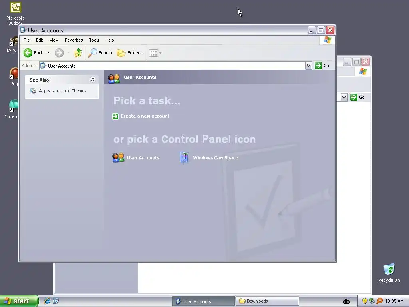Switch to Downloads taskbar button

267,301
